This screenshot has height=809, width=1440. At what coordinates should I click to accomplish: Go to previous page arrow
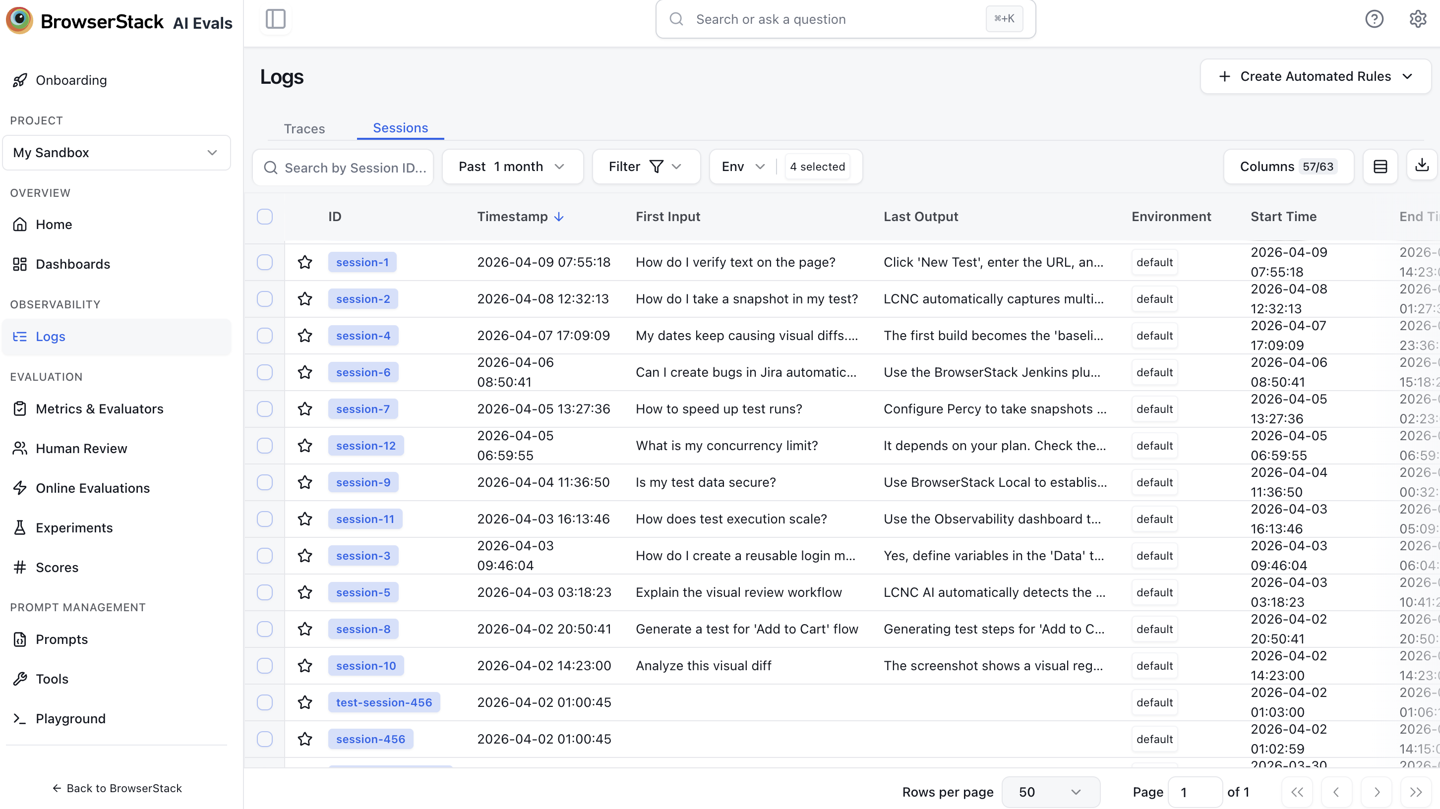pos(1336,792)
